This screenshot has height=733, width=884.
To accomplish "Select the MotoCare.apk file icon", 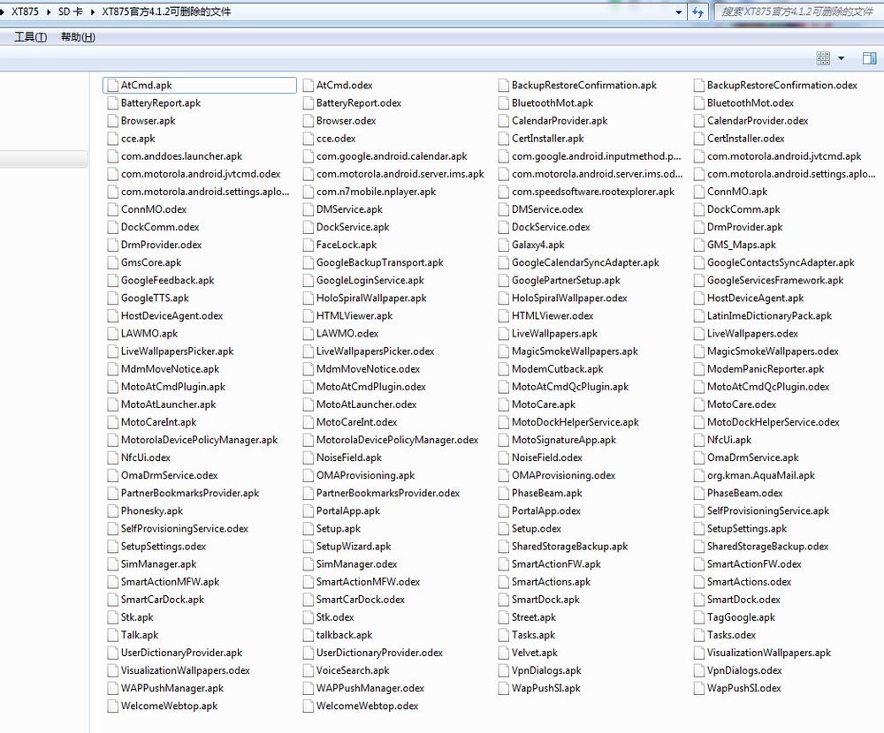I will (504, 404).
